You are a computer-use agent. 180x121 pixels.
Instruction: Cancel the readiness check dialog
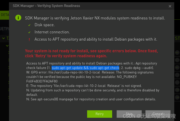(158, 114)
